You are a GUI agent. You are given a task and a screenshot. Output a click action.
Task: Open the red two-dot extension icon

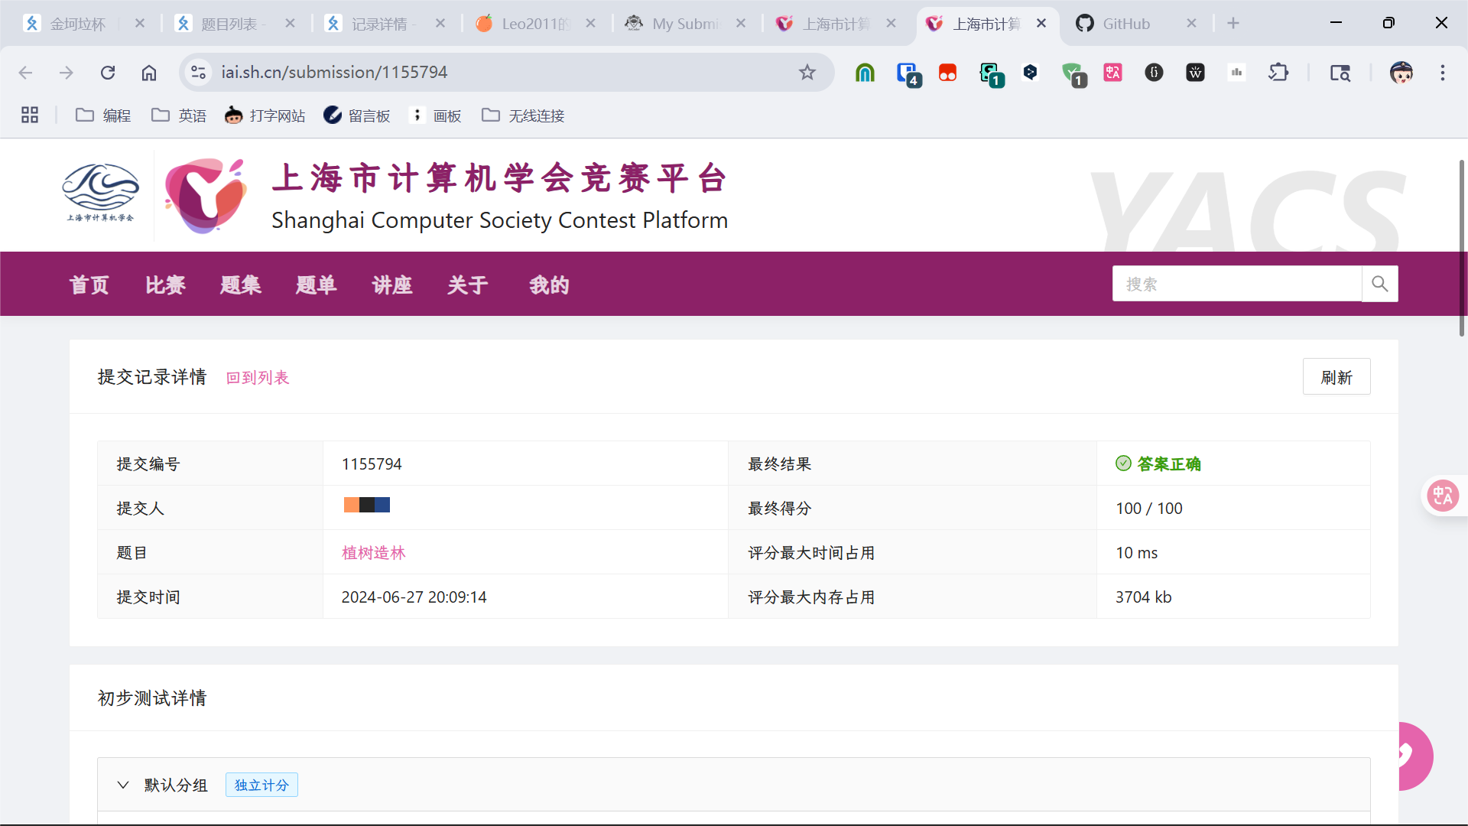point(947,73)
